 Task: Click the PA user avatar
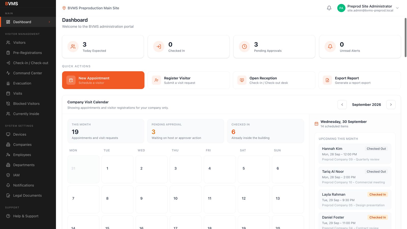pos(341,8)
